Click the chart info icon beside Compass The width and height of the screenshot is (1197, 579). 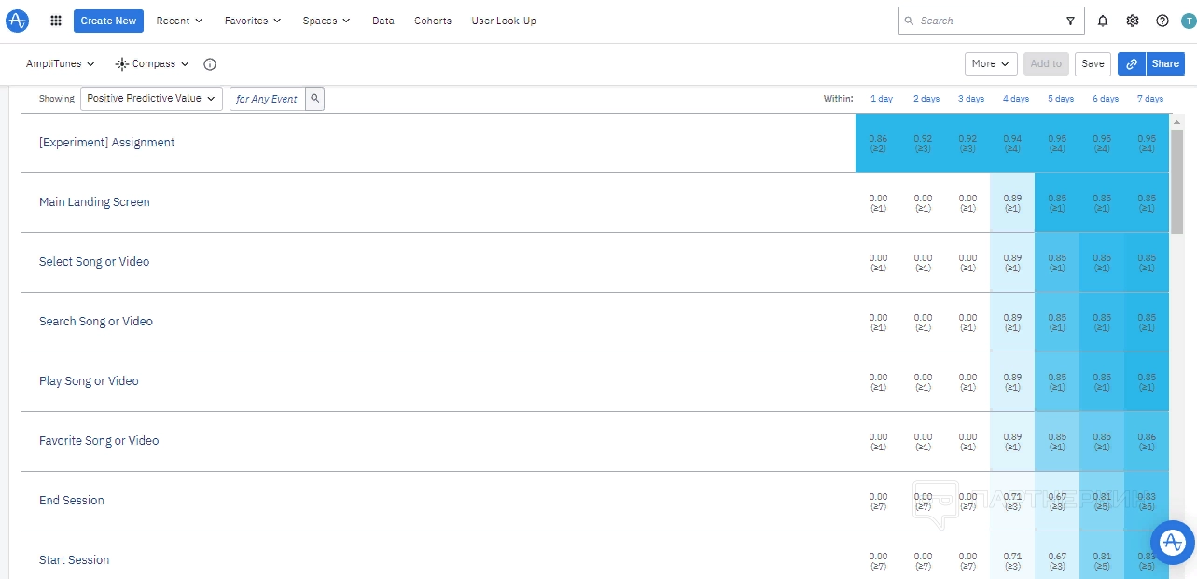point(210,64)
